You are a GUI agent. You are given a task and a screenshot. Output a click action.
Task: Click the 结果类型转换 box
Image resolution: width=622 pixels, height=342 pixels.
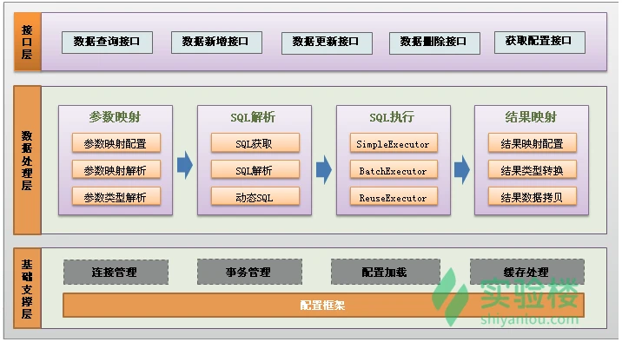click(533, 170)
